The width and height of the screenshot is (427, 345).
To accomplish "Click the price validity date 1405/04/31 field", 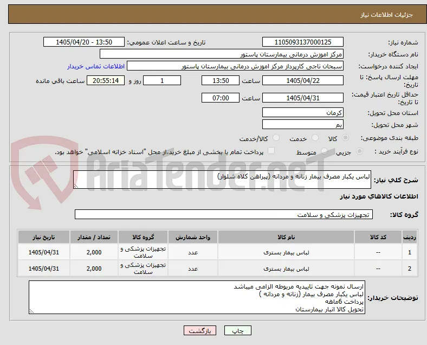I will click(x=302, y=98).
